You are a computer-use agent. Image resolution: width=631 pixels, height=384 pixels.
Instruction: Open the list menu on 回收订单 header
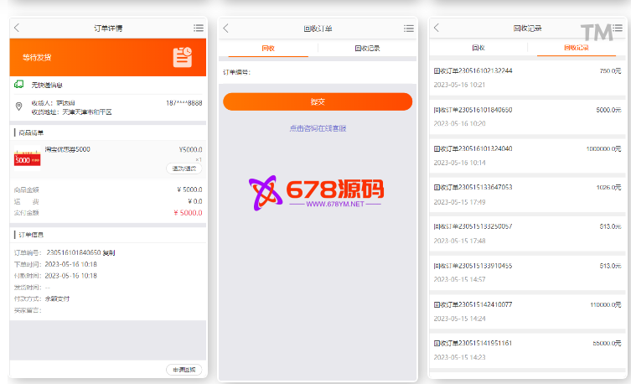point(407,28)
